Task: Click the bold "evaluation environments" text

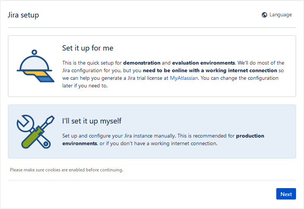Action: (x=203, y=63)
